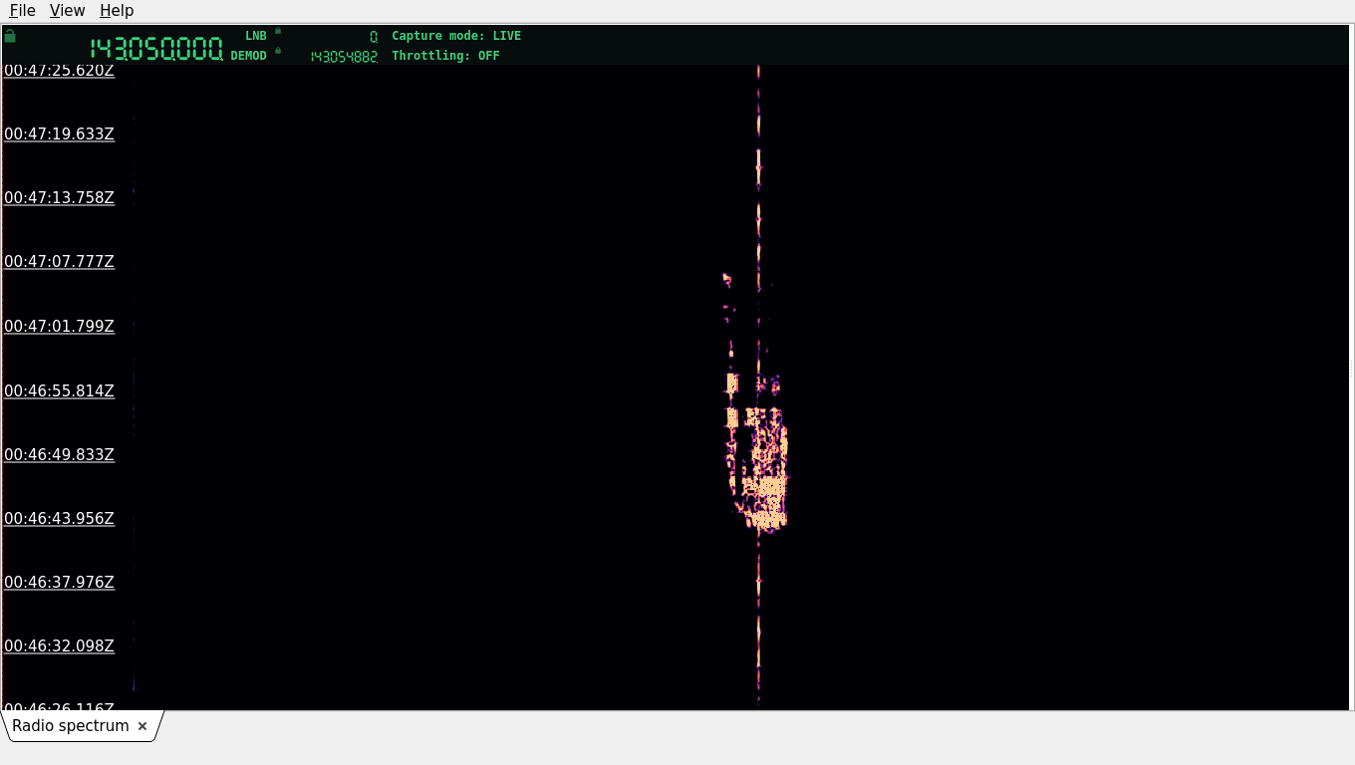Click the main frequency display 143.050.000

click(156, 49)
